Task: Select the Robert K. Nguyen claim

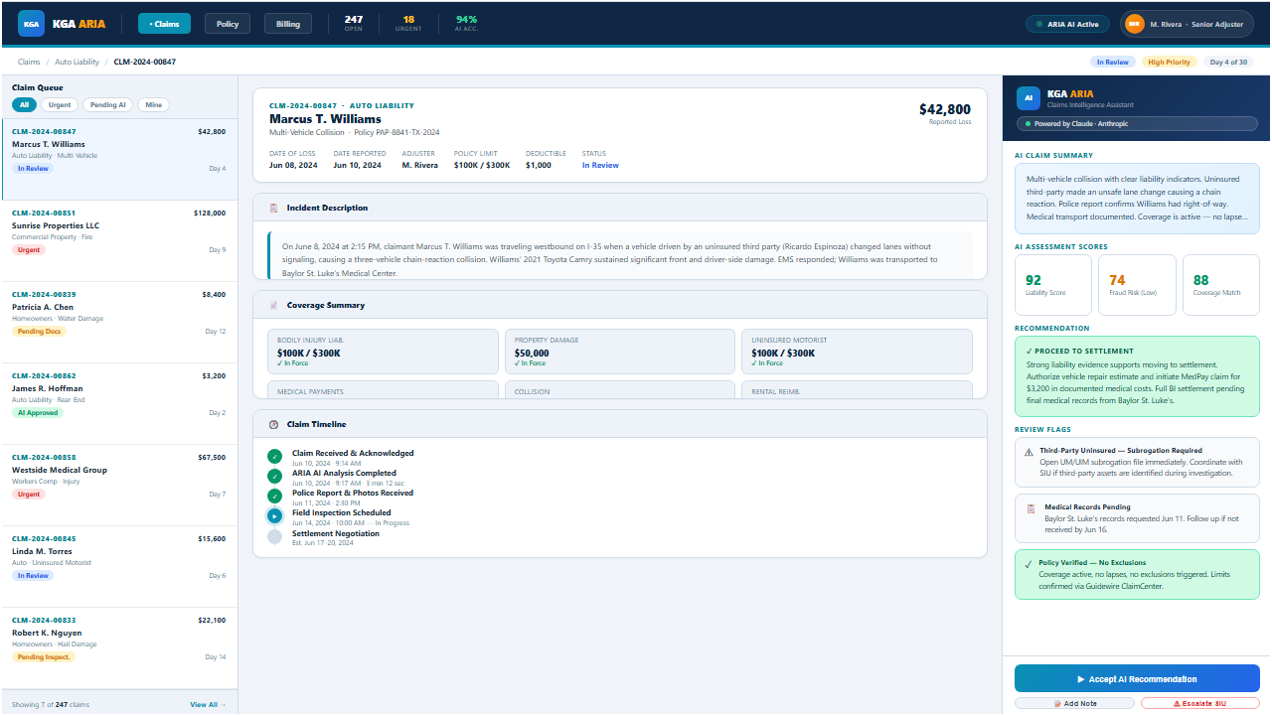Action: point(119,648)
